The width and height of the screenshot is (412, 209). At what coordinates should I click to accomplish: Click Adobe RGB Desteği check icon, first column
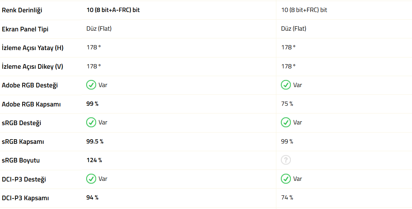[x=91, y=85]
